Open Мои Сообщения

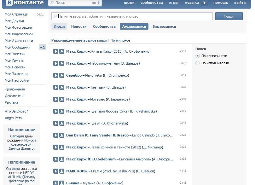(18, 48)
